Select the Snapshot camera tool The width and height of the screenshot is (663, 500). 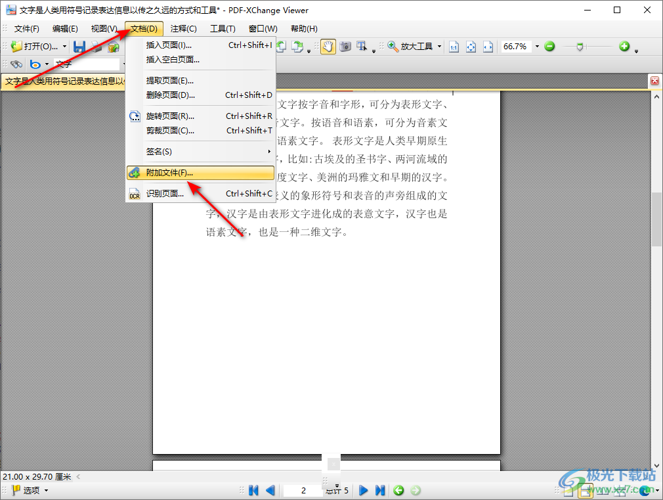pos(345,46)
